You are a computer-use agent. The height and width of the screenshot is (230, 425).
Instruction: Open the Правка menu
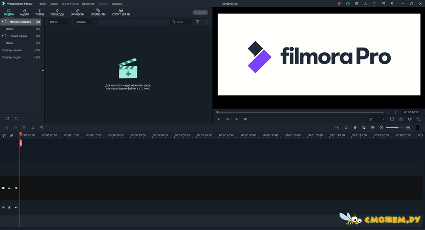[54, 4]
